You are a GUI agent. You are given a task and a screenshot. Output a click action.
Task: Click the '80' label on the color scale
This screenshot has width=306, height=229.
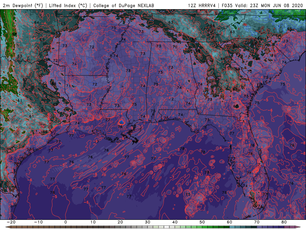284,222
